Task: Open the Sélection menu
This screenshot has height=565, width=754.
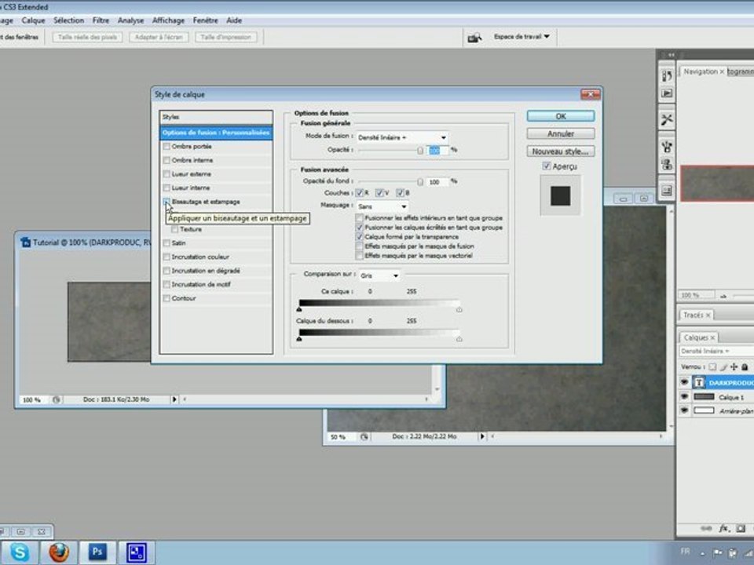Action: tap(69, 20)
